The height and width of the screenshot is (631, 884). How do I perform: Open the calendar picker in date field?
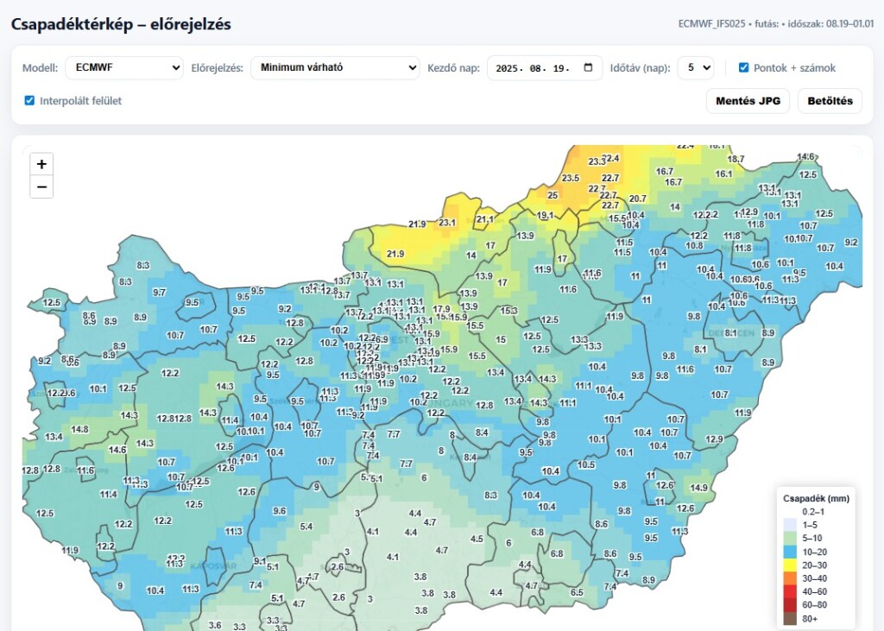pos(589,68)
